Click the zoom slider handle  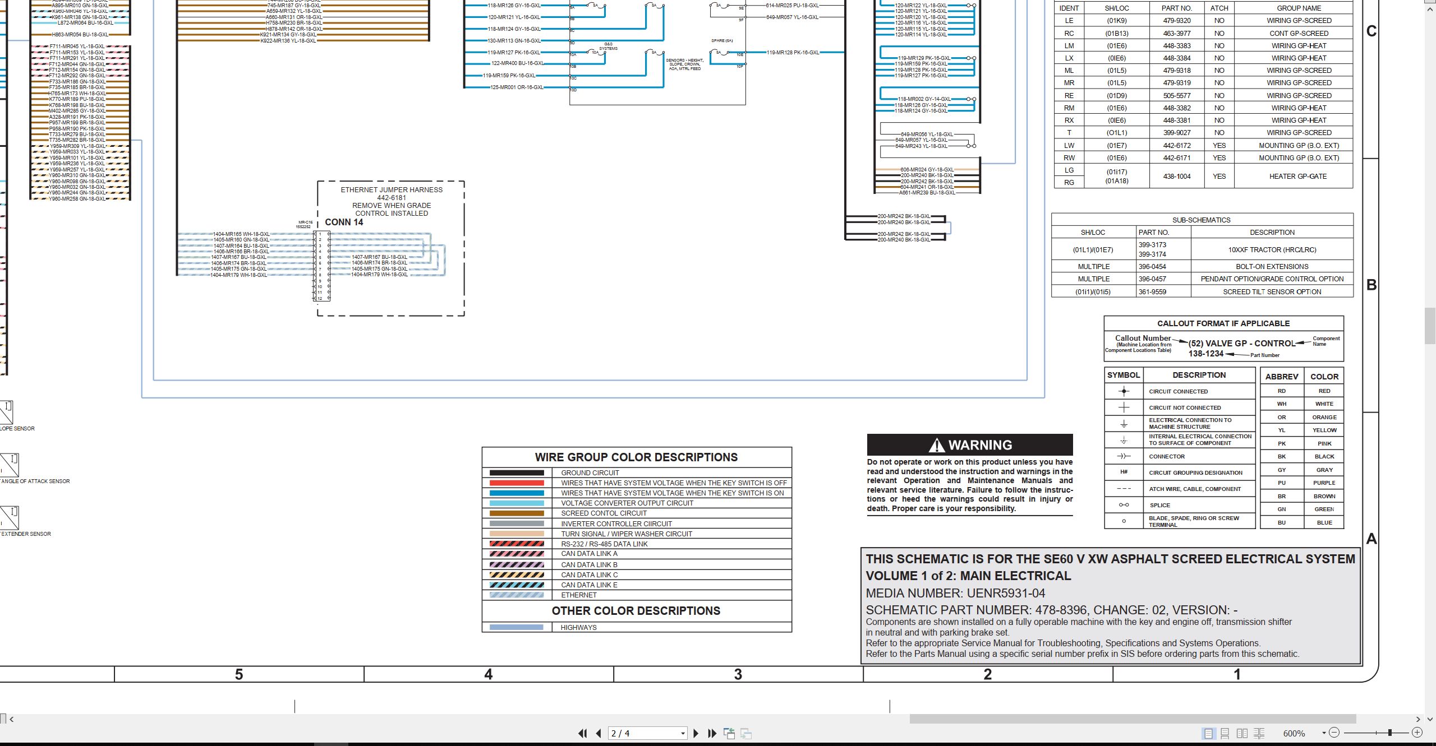pos(1390,733)
